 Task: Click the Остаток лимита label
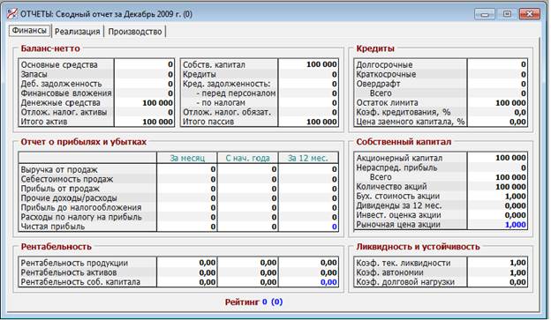coord(387,103)
